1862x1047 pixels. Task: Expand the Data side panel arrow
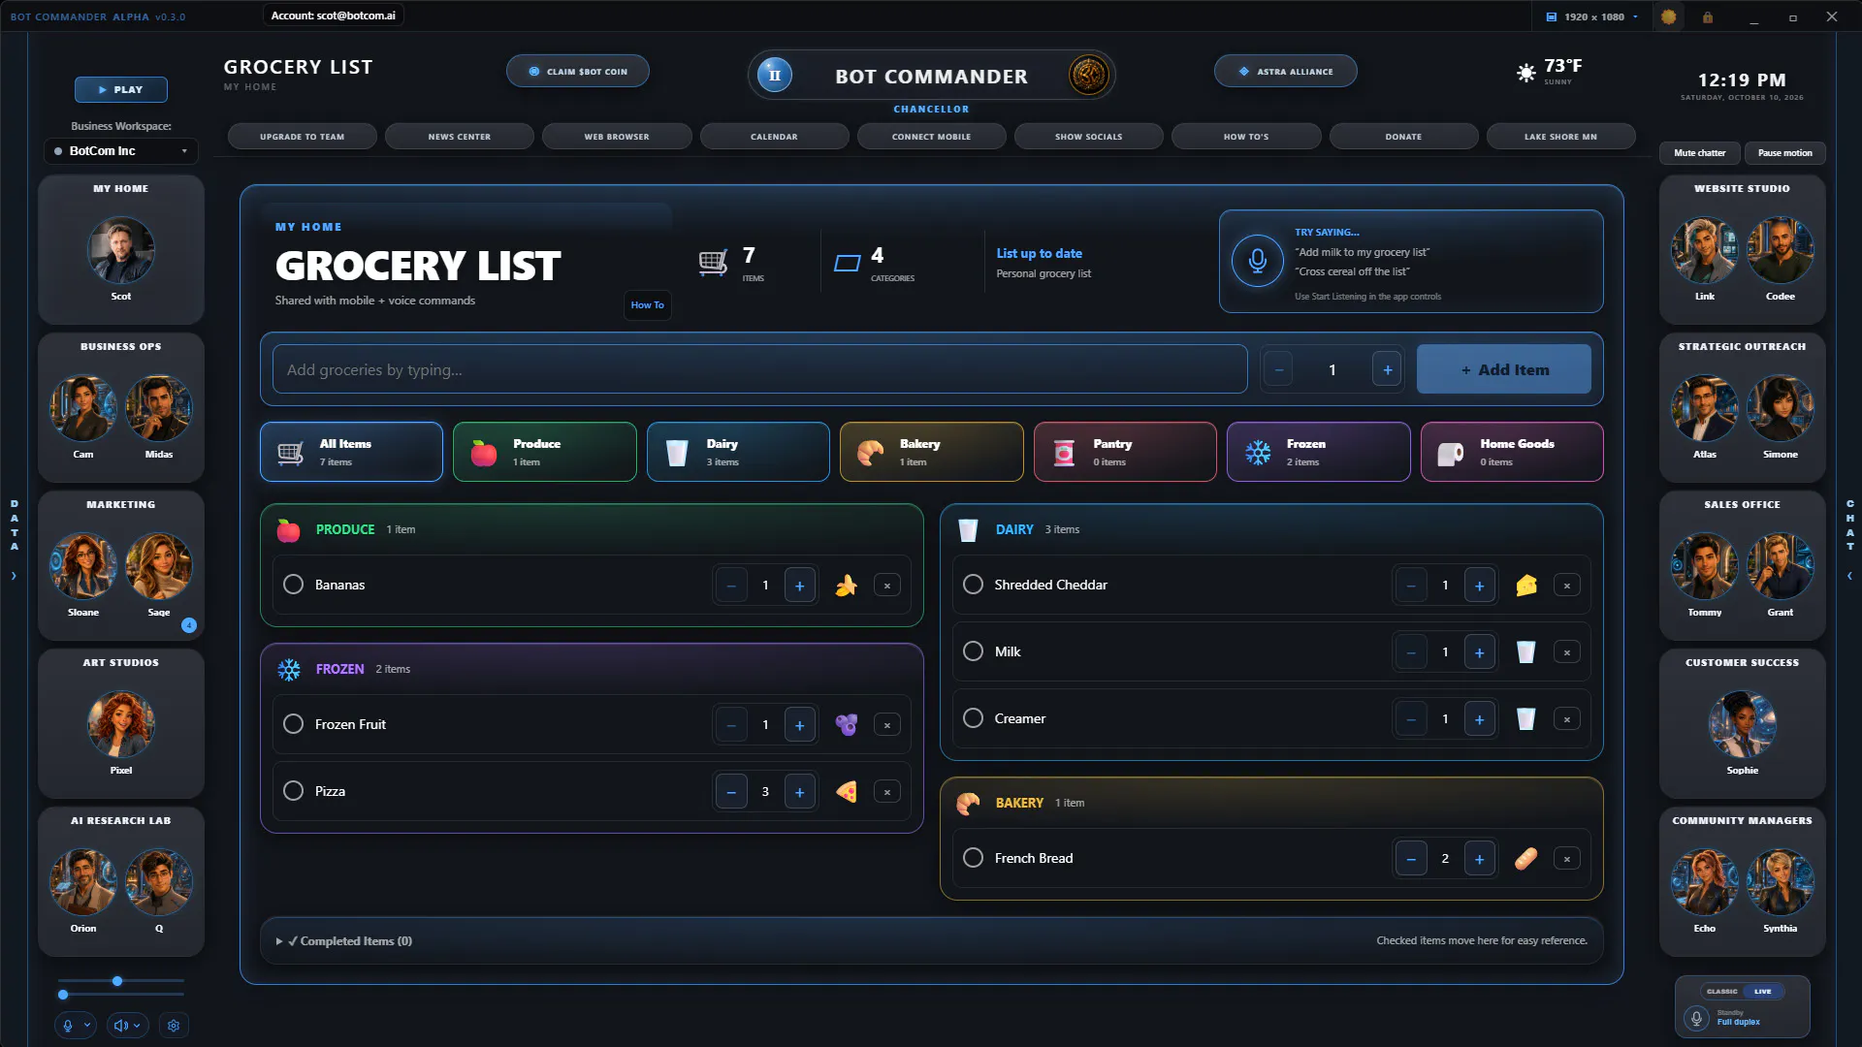click(14, 576)
